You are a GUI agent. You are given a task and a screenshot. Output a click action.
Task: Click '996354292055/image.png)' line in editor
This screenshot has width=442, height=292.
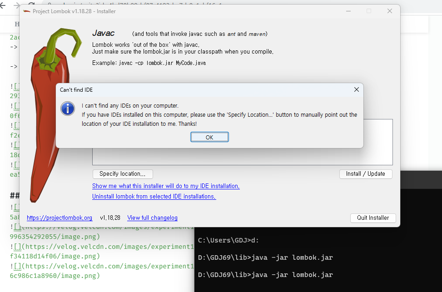pos(55,237)
